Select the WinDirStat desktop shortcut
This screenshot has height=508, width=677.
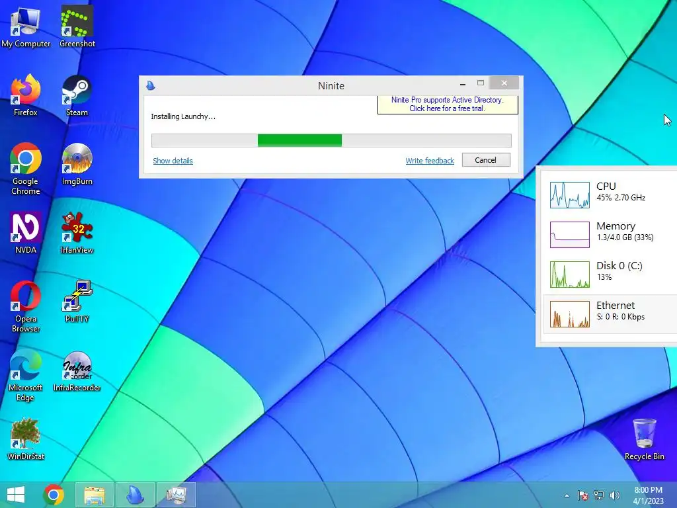pos(26,439)
